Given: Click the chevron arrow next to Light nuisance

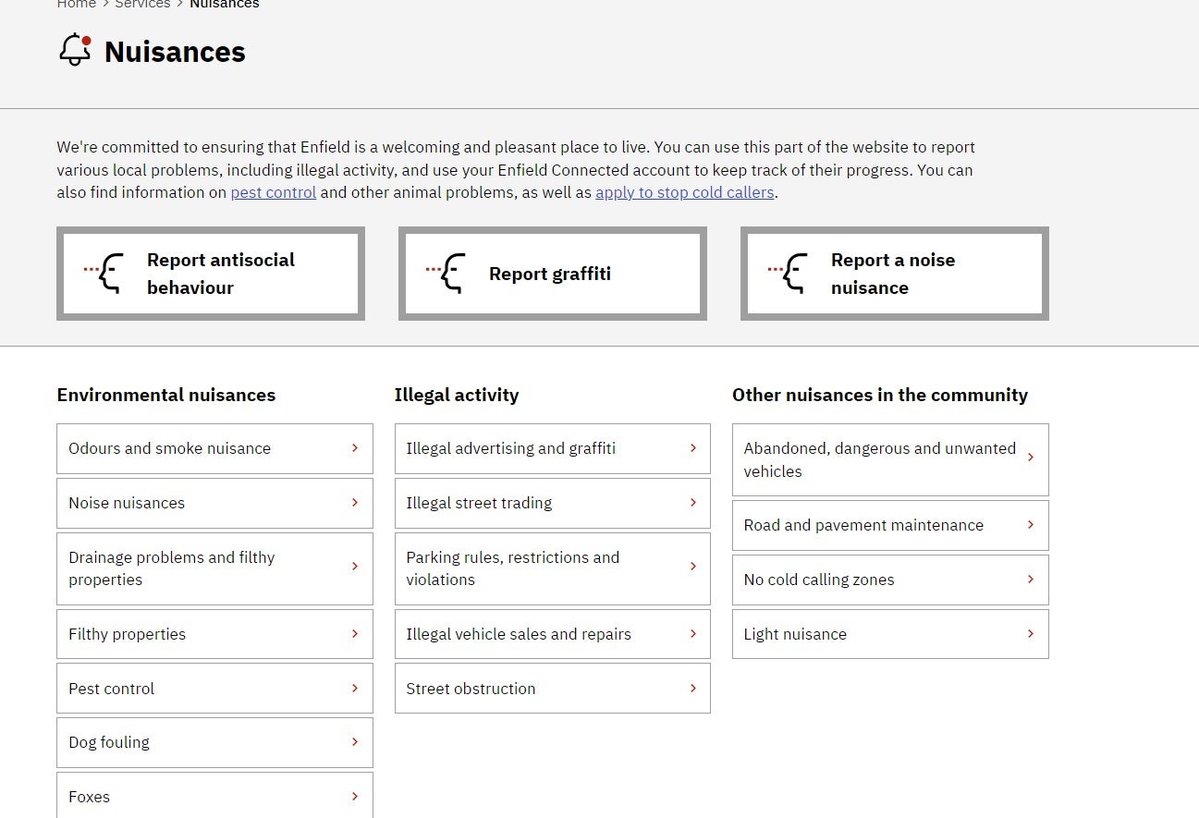Looking at the screenshot, I should (x=1030, y=634).
